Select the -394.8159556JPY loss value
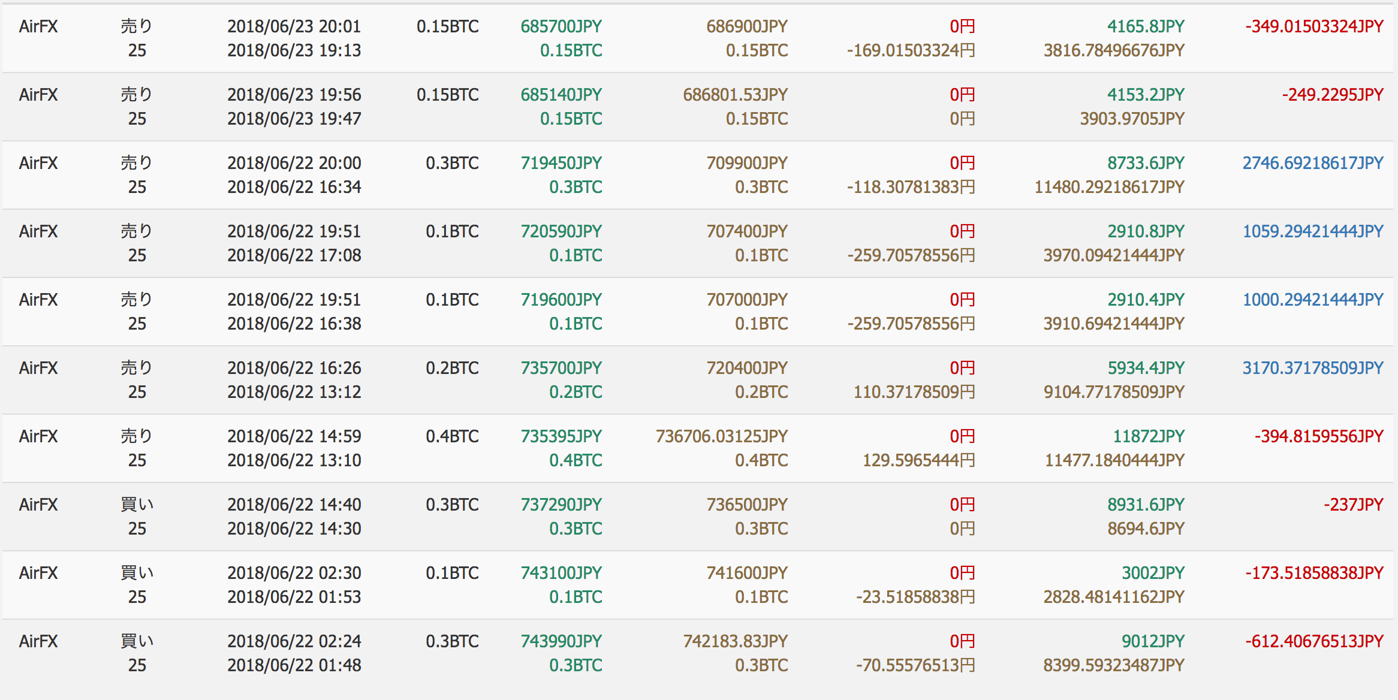The width and height of the screenshot is (1398, 700). [1319, 436]
